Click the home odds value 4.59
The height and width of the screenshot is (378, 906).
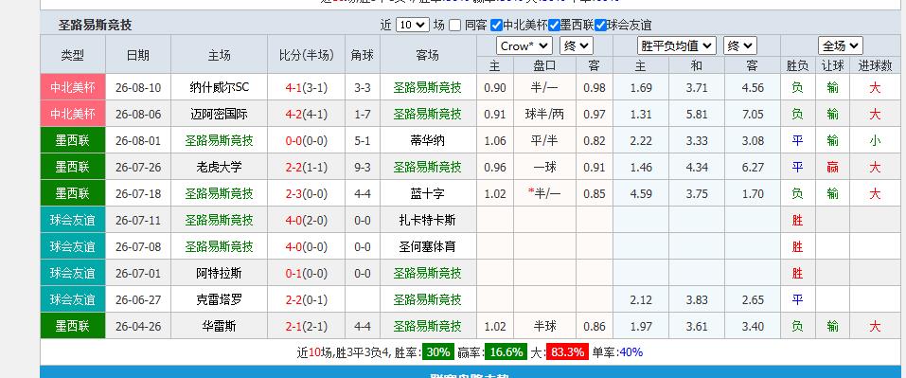[641, 194]
